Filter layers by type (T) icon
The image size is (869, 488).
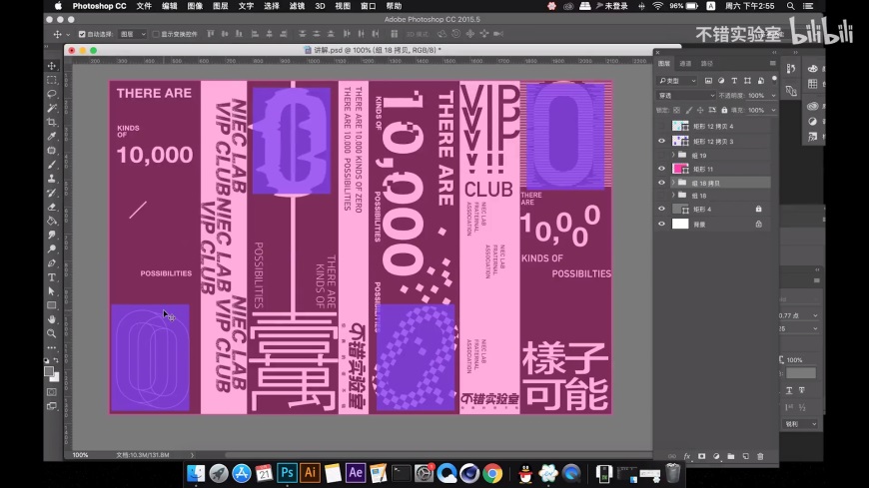(734, 81)
